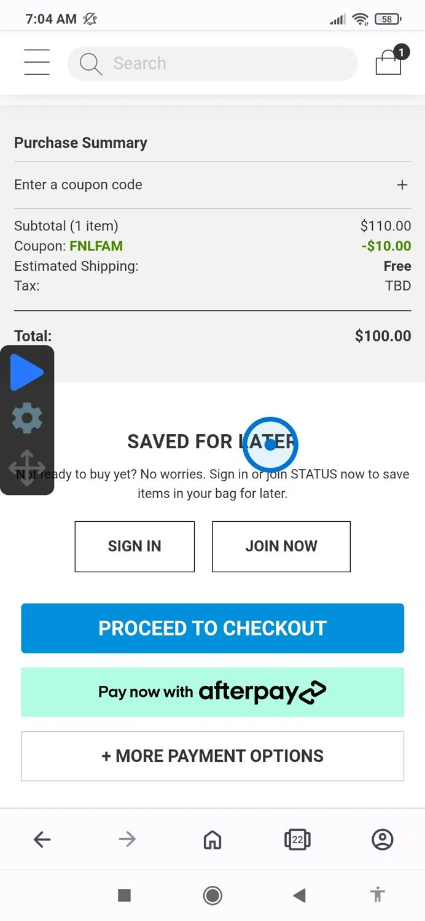The height and width of the screenshot is (921, 425).
Task: Select the move arrows overlay handle
Action: (27, 468)
